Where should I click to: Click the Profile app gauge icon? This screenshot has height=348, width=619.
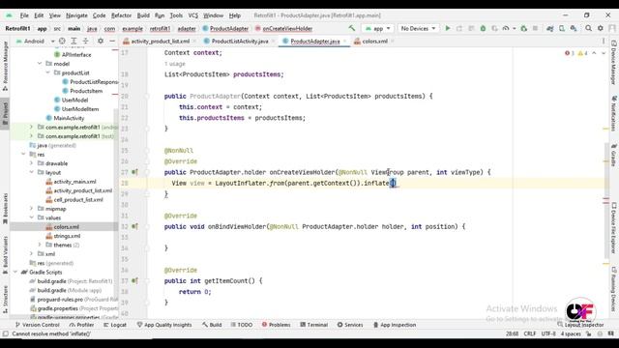pos(506,28)
